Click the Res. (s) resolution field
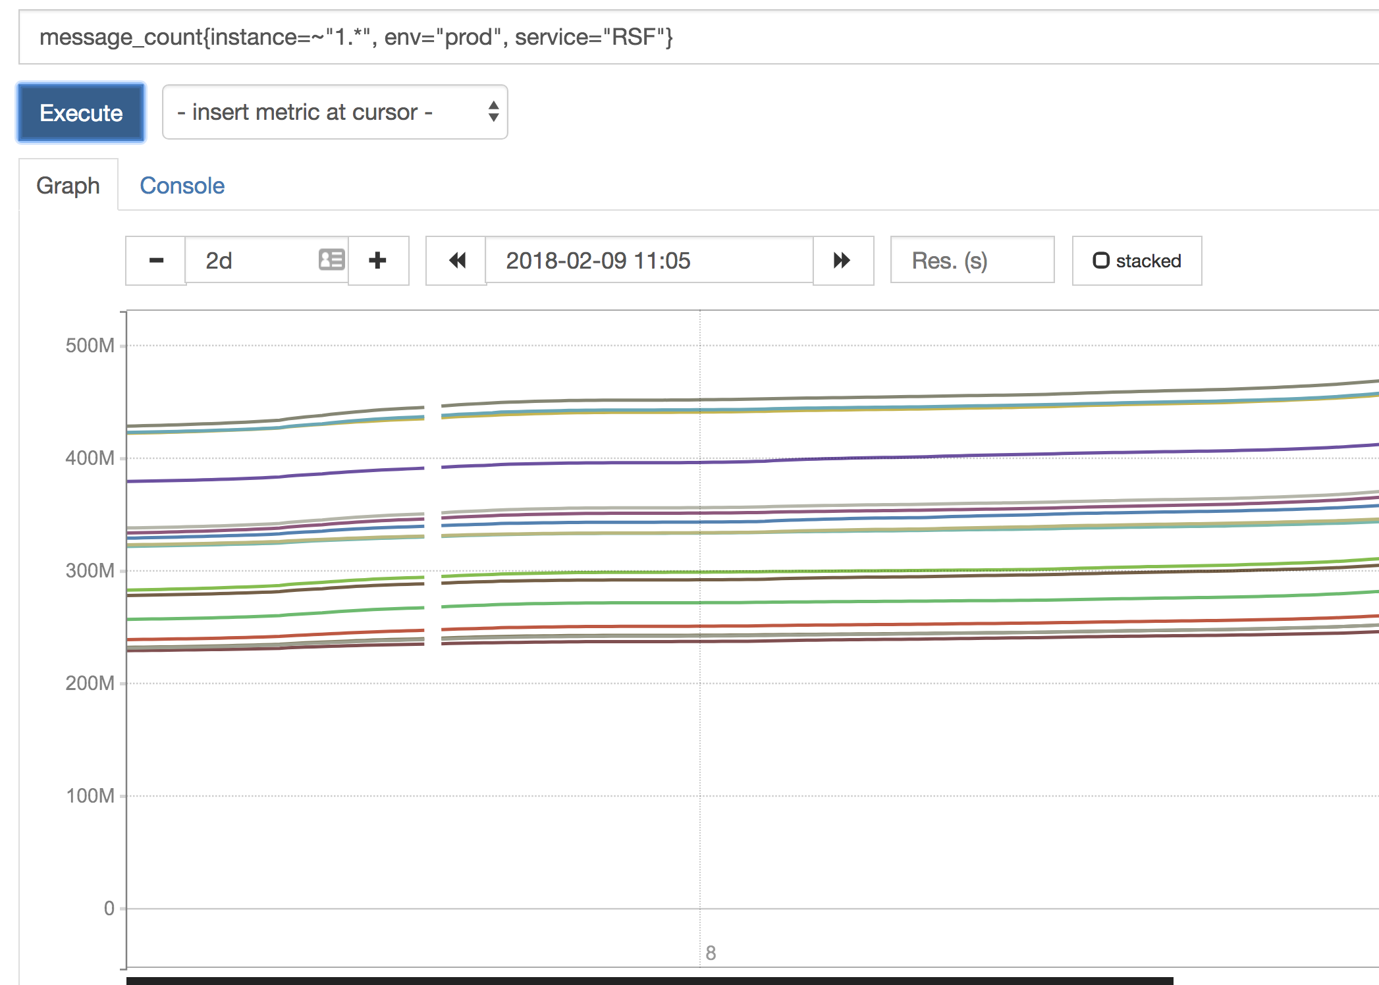This screenshot has width=1379, height=985. (x=971, y=261)
